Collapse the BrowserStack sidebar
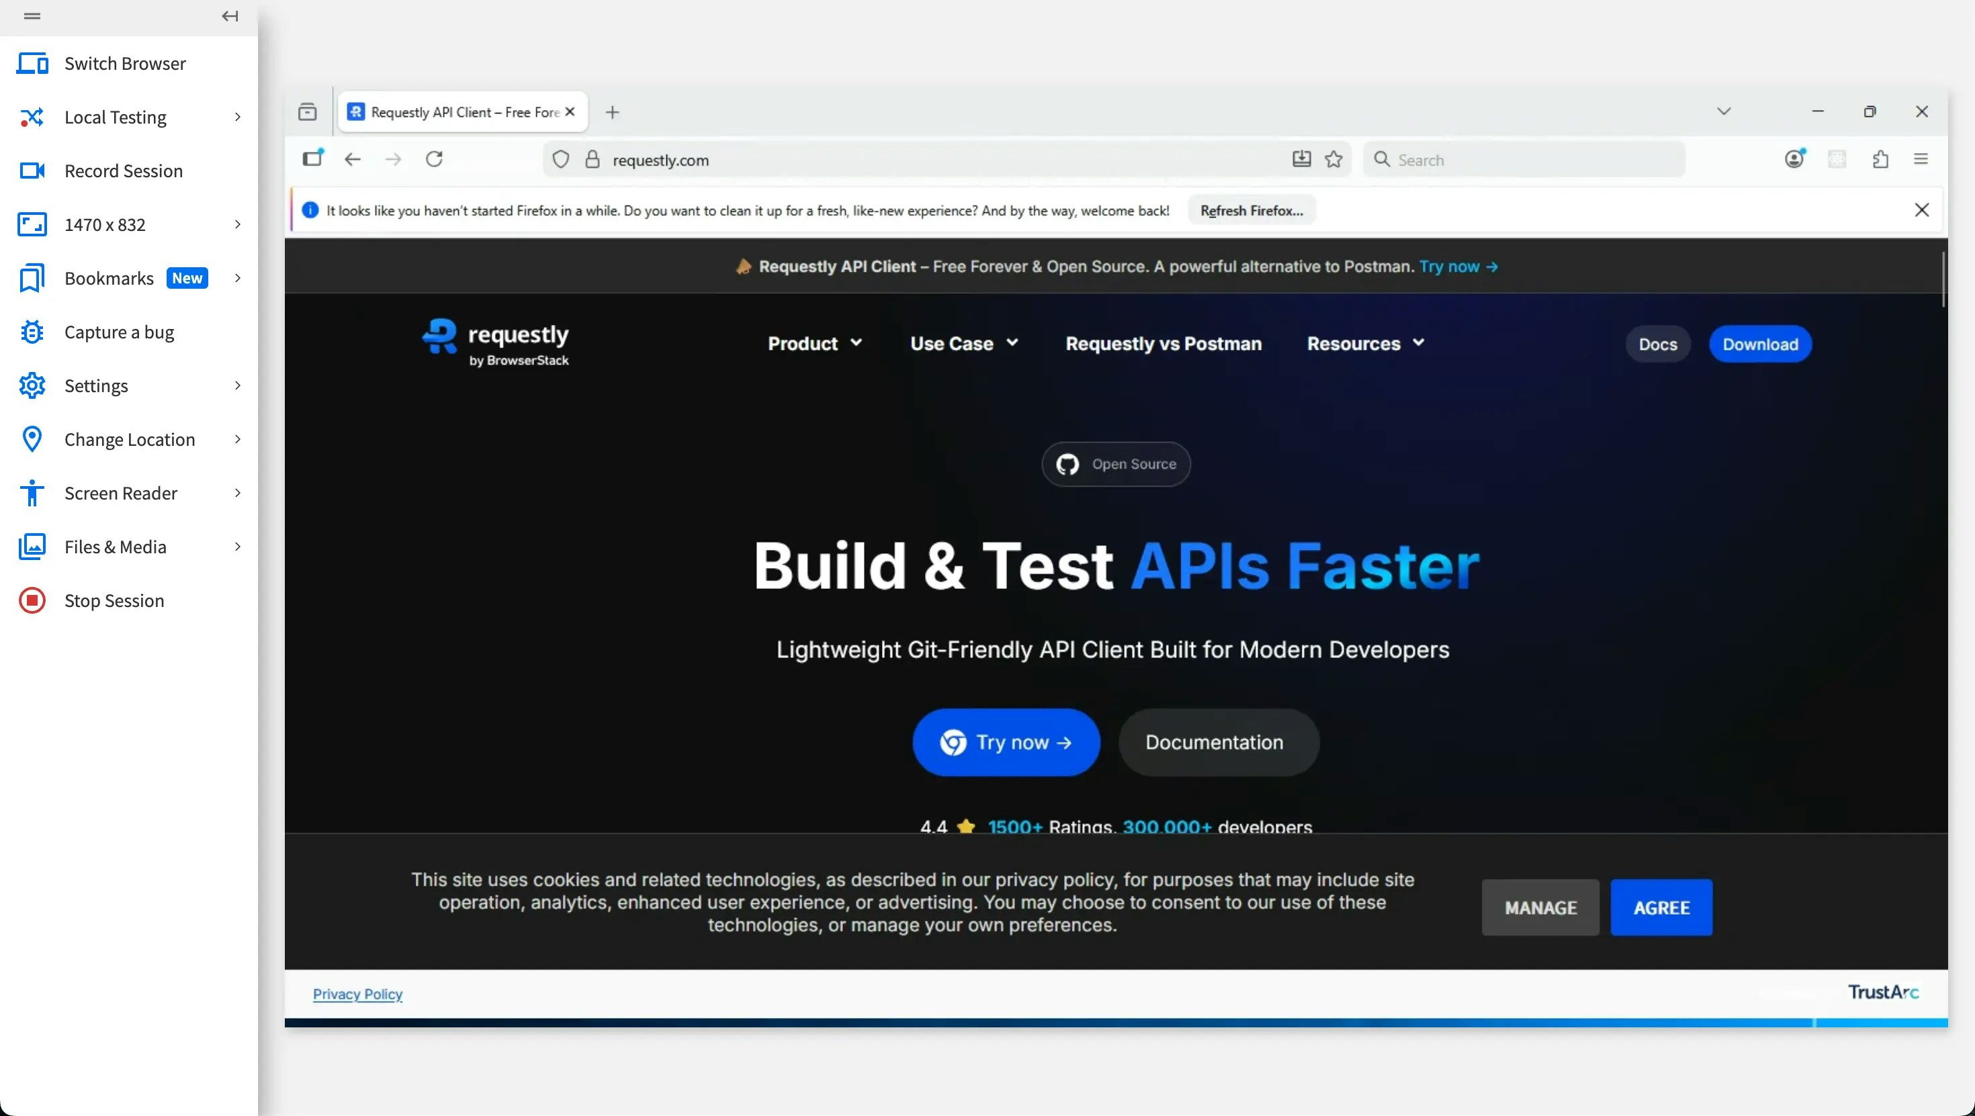The width and height of the screenshot is (1975, 1116). [x=228, y=15]
